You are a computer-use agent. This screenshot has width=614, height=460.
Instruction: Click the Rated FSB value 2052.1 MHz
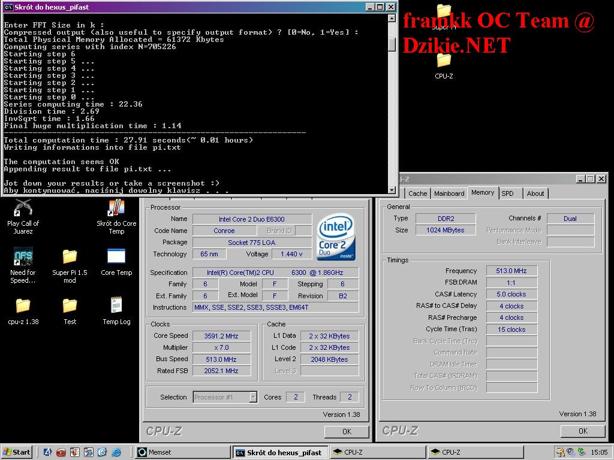(x=221, y=370)
